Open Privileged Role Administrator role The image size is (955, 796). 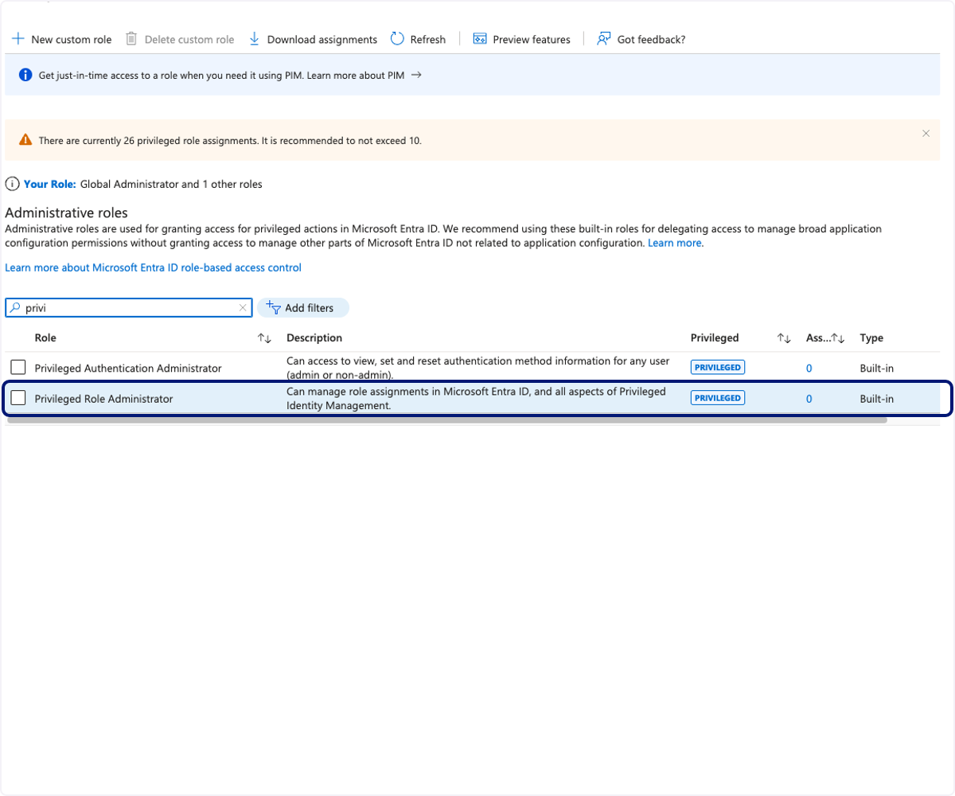pyautogui.click(x=103, y=399)
